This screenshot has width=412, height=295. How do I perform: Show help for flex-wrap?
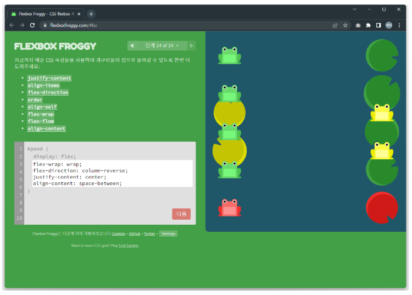click(x=41, y=114)
